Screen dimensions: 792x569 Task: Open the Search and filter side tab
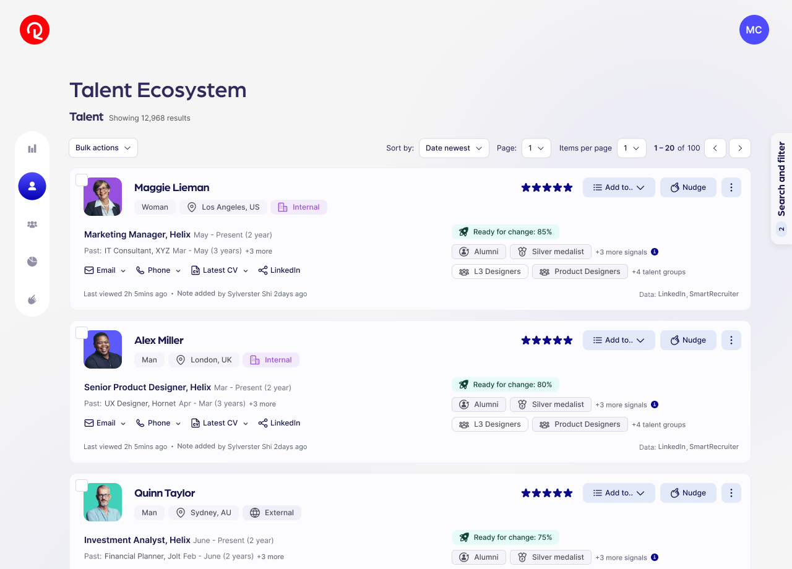(x=781, y=189)
